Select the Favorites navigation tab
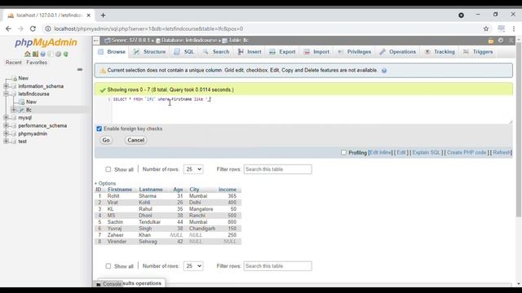This screenshot has height=293, width=522. point(37,63)
